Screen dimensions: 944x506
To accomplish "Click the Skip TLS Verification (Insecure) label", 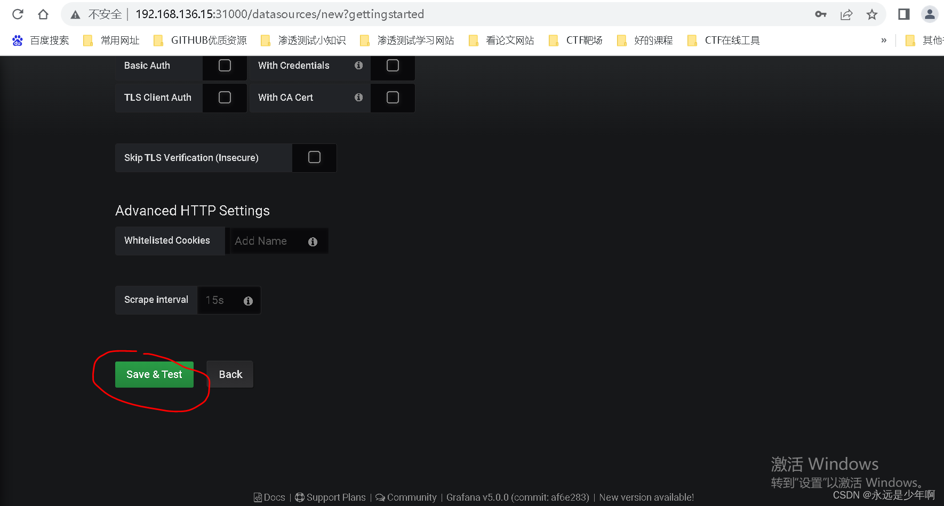I will [191, 158].
